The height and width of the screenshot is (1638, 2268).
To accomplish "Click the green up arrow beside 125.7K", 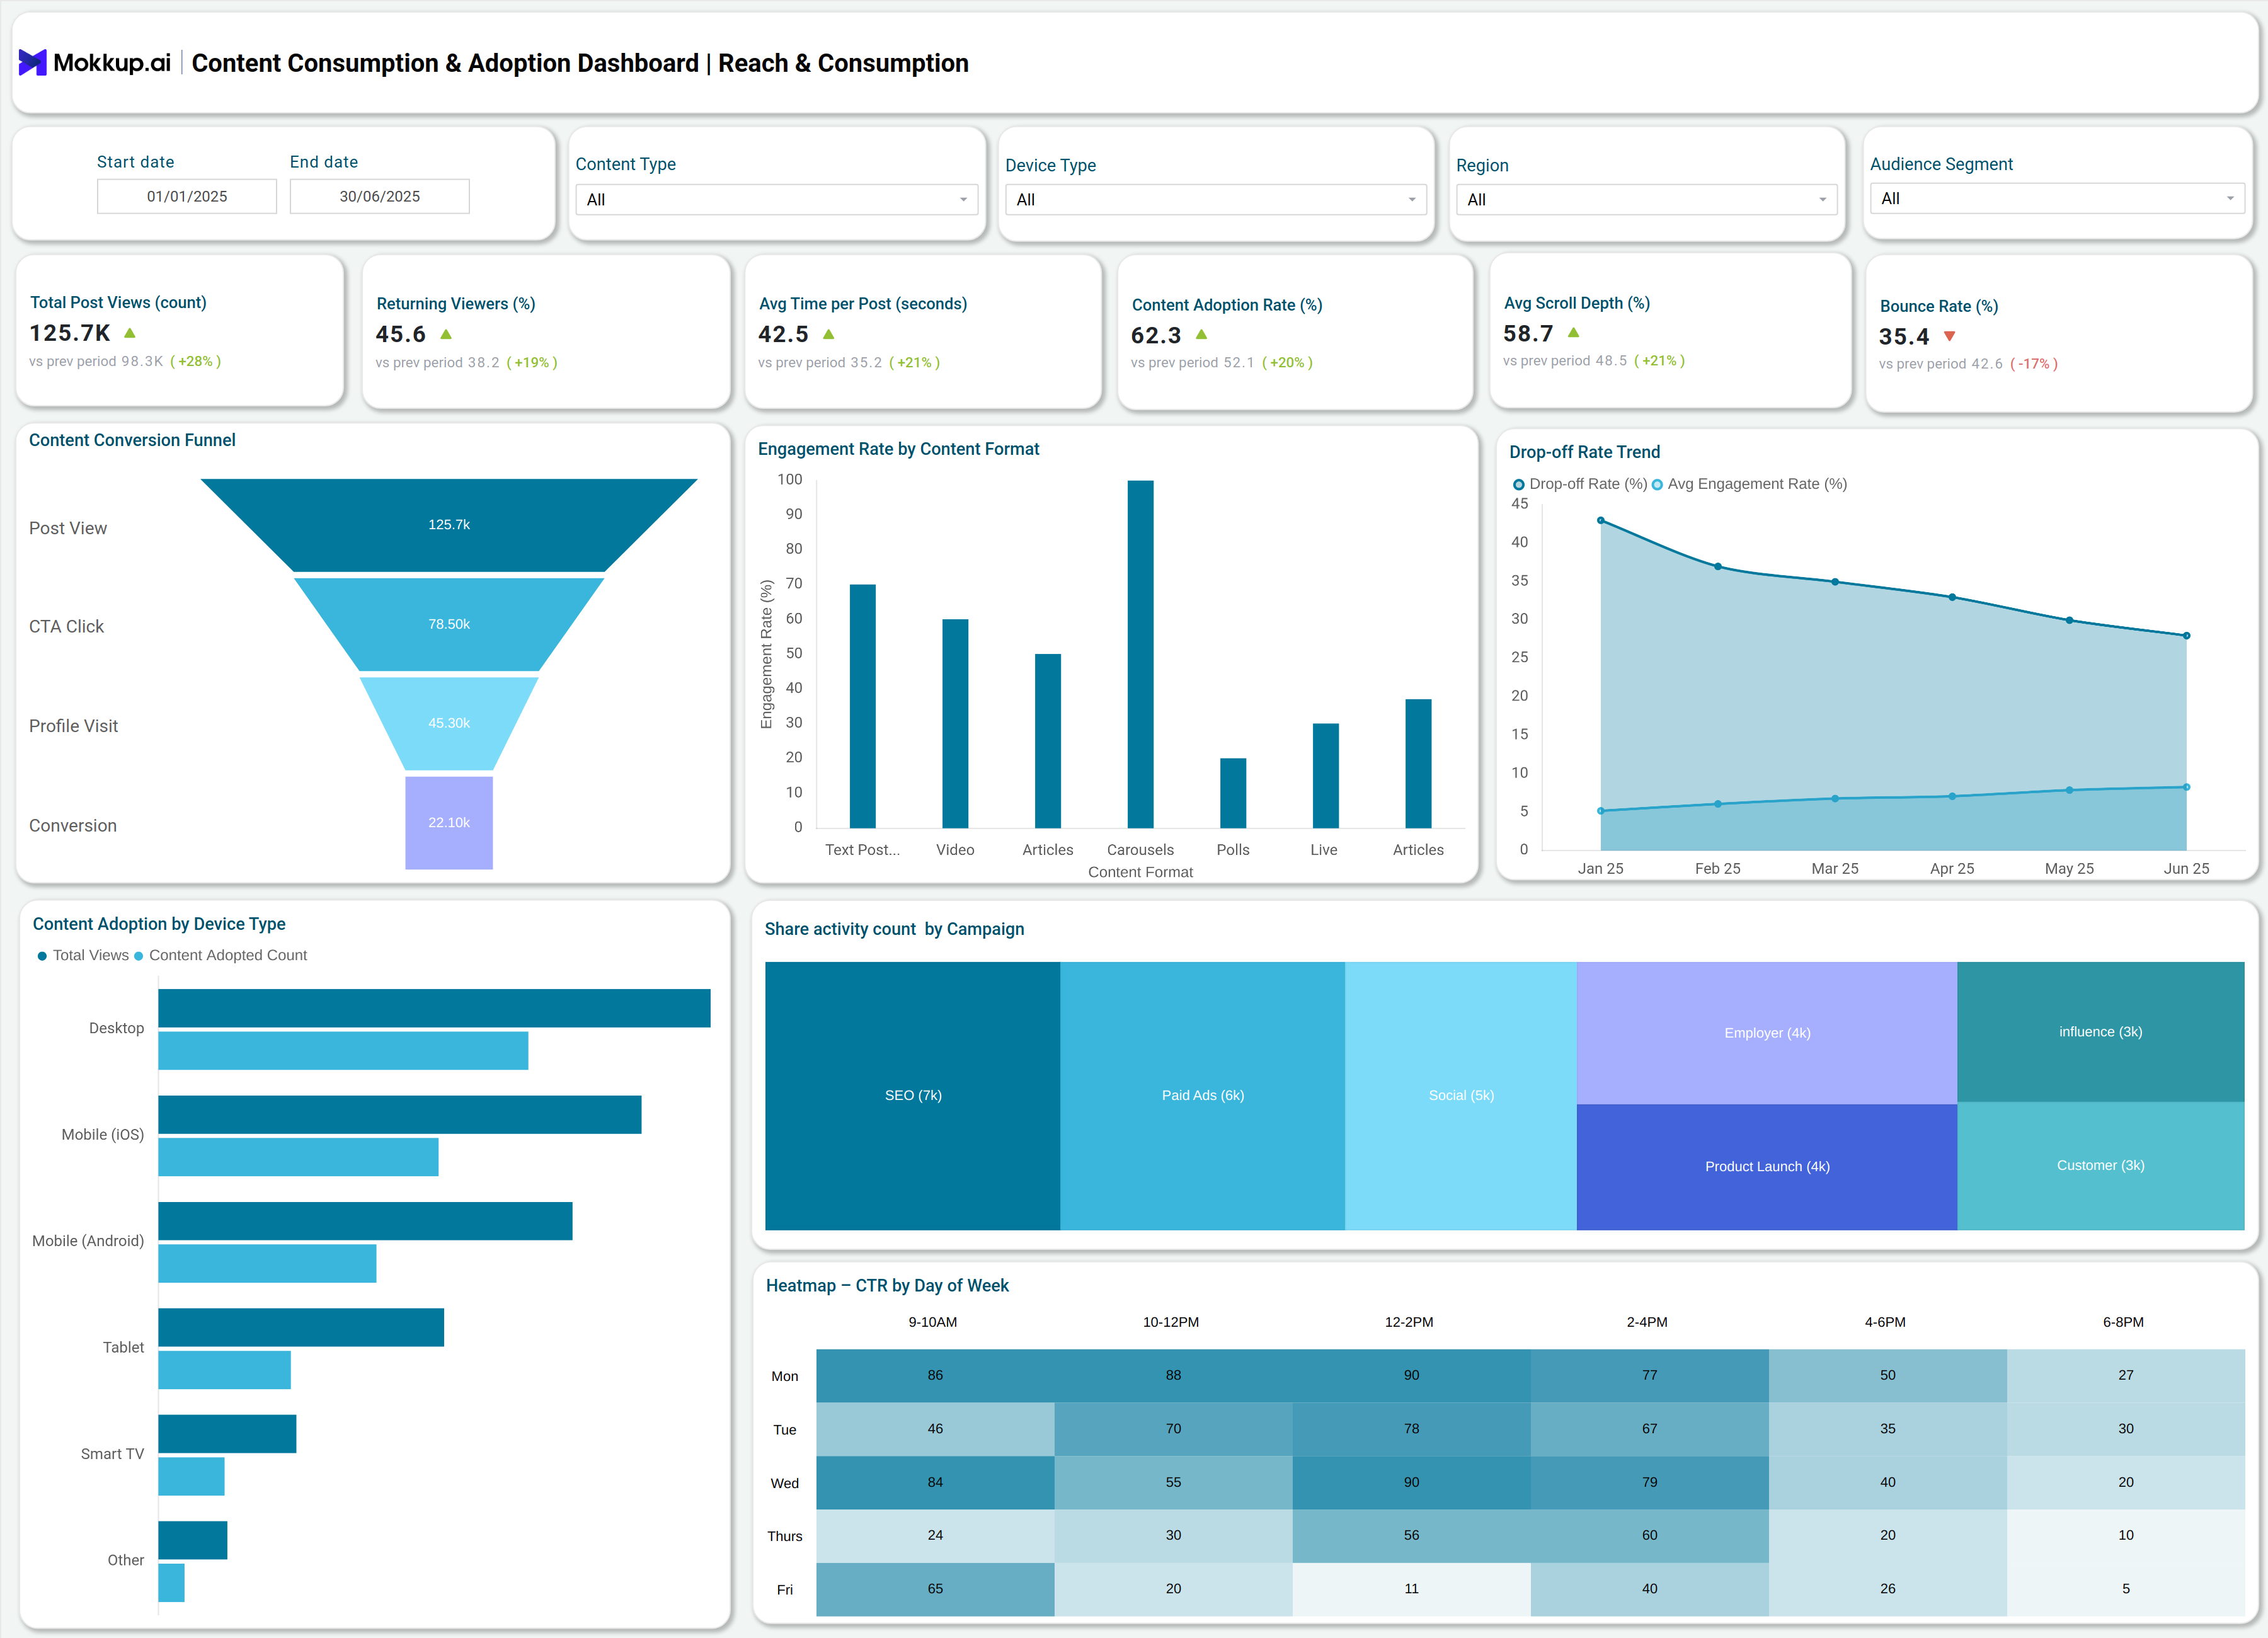I will point(129,333).
